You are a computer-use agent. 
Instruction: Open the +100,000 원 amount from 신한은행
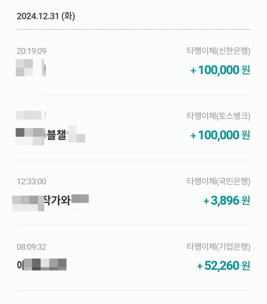coord(220,70)
